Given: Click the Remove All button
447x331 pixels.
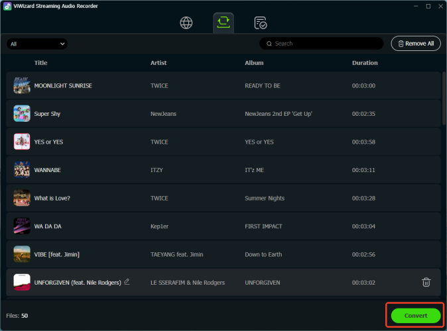Looking at the screenshot, I should 416,44.
